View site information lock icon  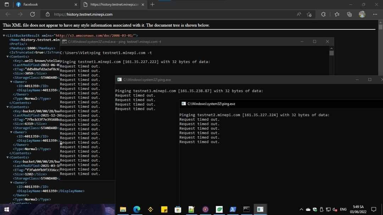tap(48, 15)
